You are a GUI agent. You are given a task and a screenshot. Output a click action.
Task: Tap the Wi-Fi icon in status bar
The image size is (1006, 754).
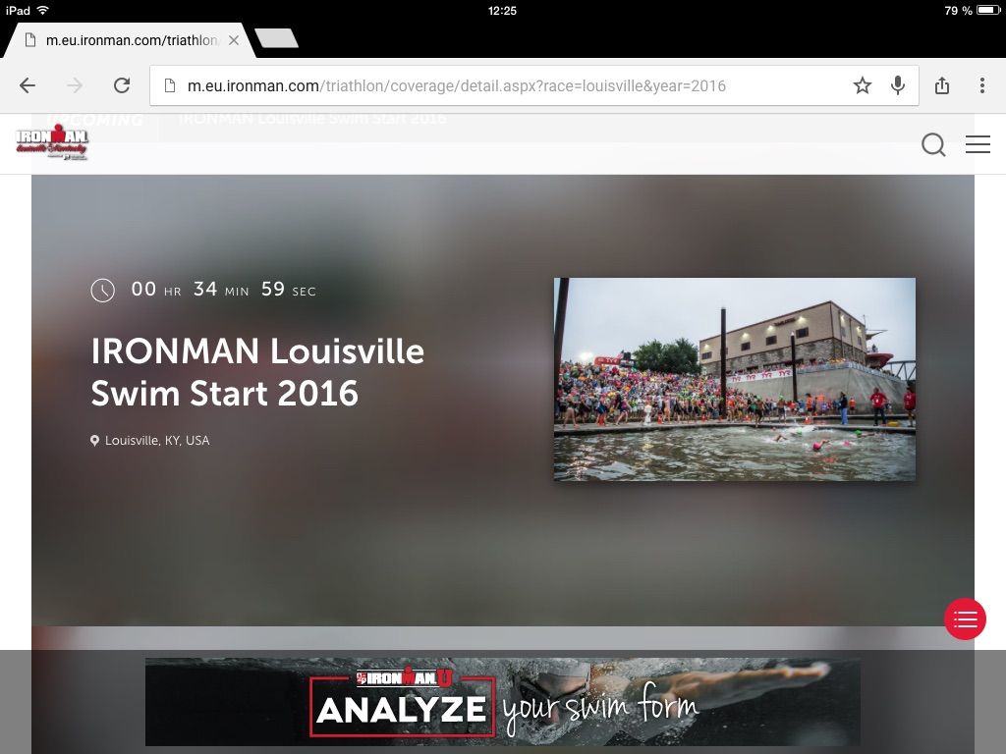point(43,10)
